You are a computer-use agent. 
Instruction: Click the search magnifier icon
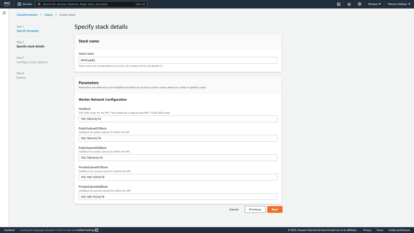(x=39, y=4)
